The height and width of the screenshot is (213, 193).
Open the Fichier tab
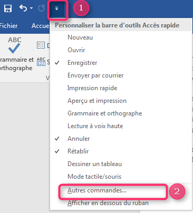(x=8, y=26)
